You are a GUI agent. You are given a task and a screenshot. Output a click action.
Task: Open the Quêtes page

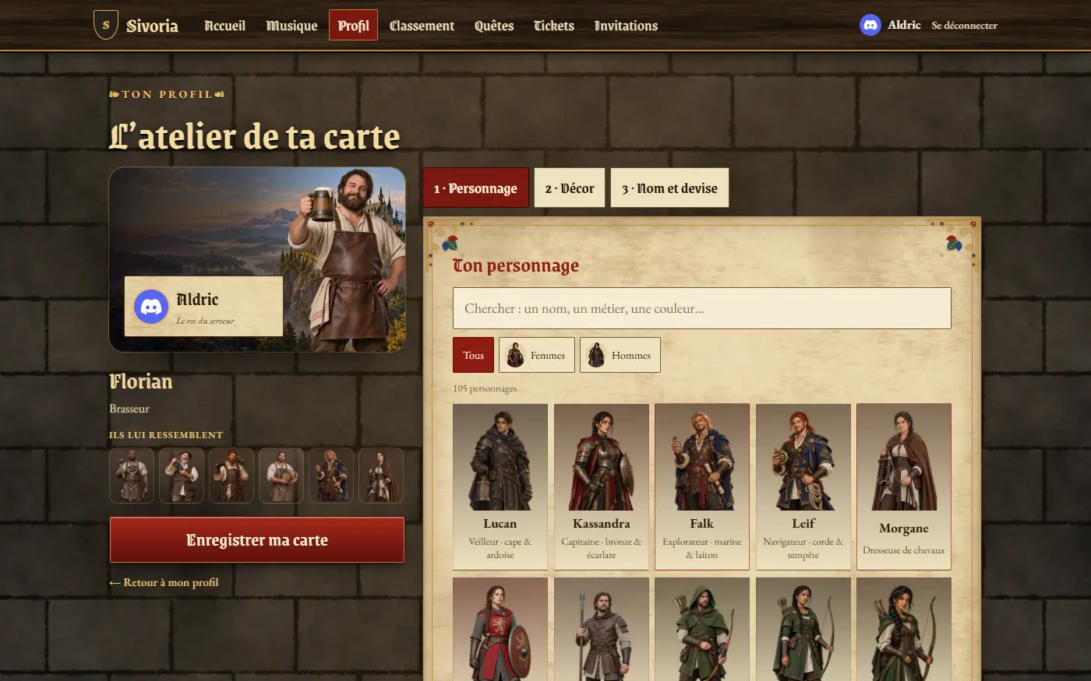click(494, 26)
